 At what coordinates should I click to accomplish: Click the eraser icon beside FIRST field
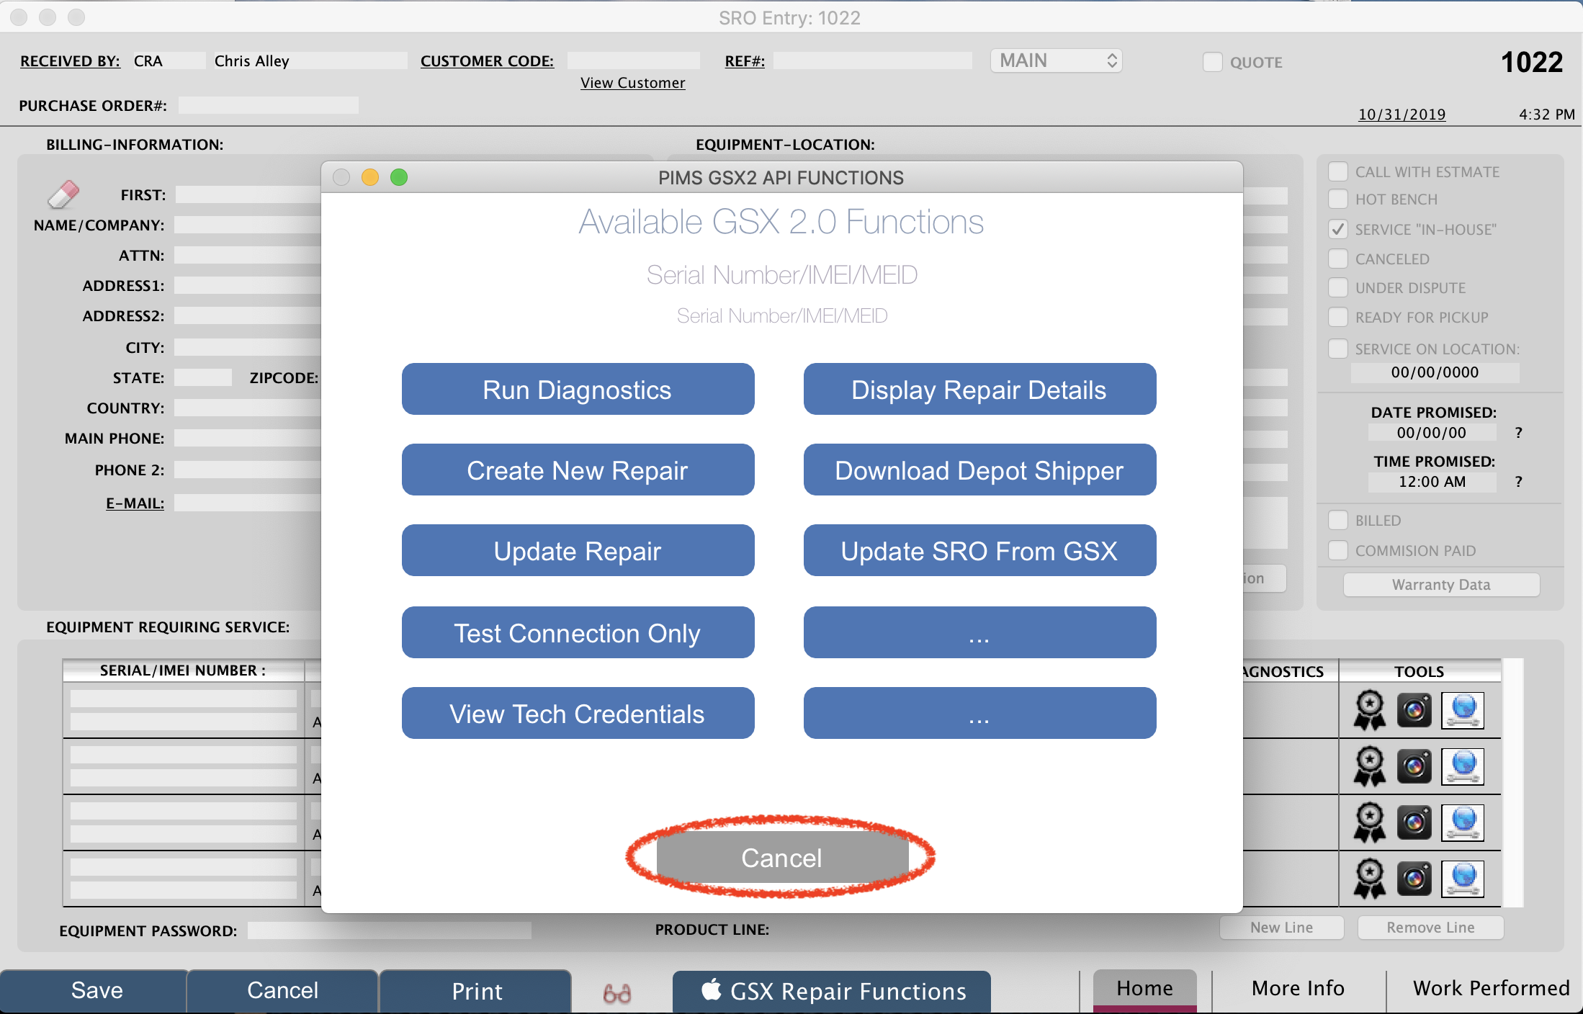coord(63,194)
